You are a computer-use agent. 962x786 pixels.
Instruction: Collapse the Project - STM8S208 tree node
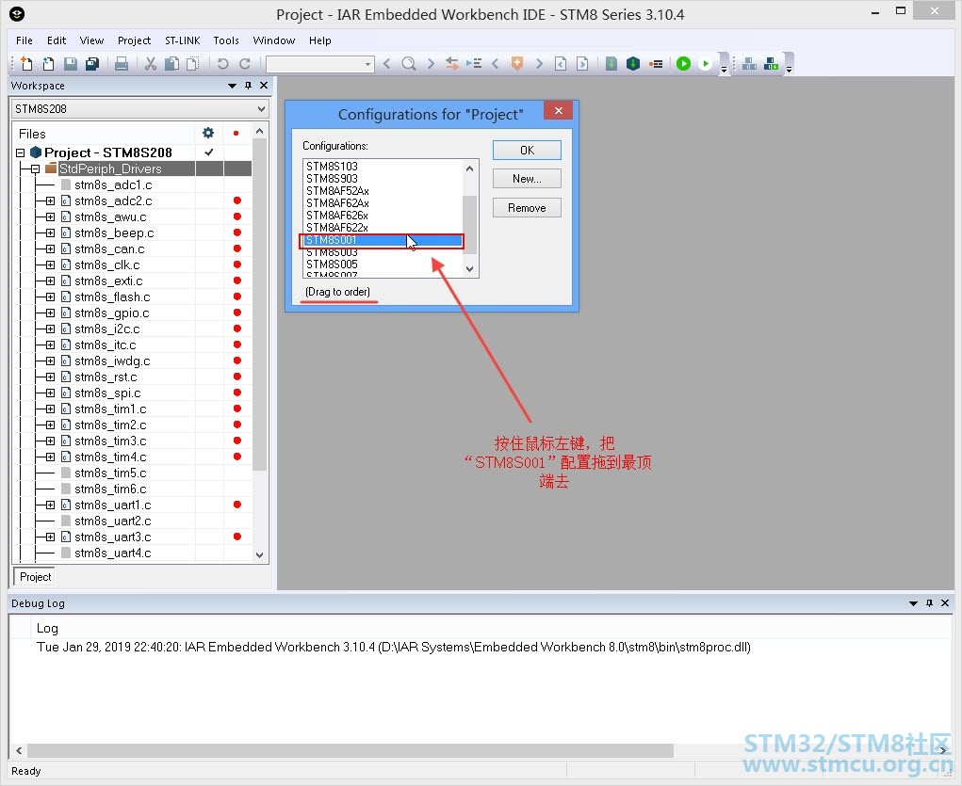click(x=20, y=152)
